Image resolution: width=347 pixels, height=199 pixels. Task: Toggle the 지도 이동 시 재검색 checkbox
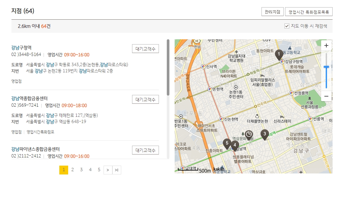point(286,26)
